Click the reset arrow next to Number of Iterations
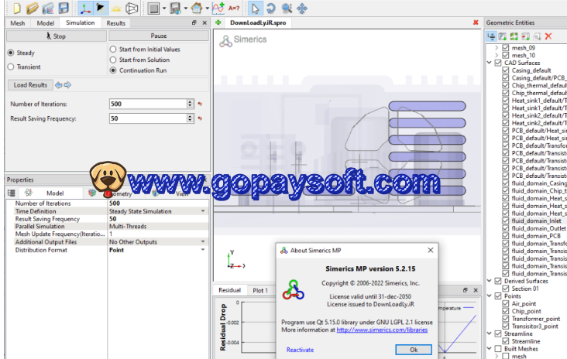 (x=200, y=104)
